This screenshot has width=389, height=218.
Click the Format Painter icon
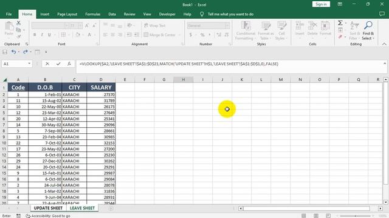(19, 37)
